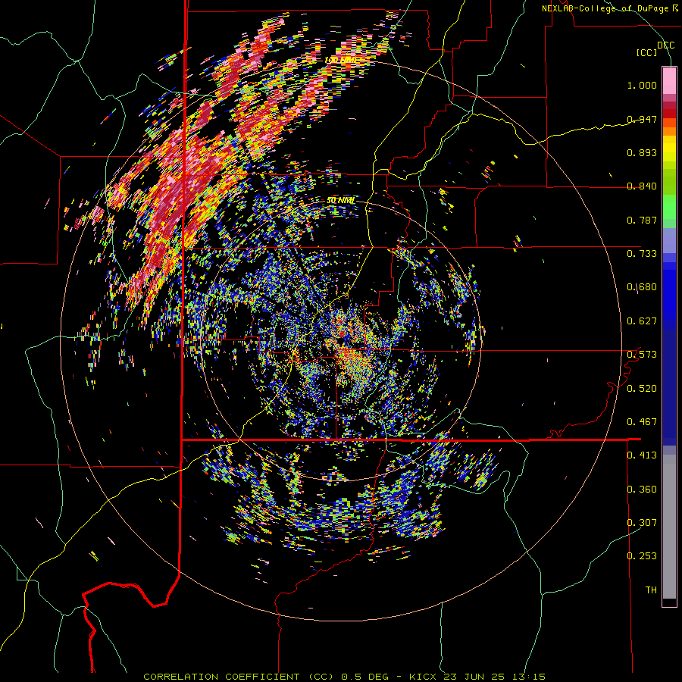
Task: Select the 0.520 scale value
Action: pyautogui.click(x=642, y=389)
